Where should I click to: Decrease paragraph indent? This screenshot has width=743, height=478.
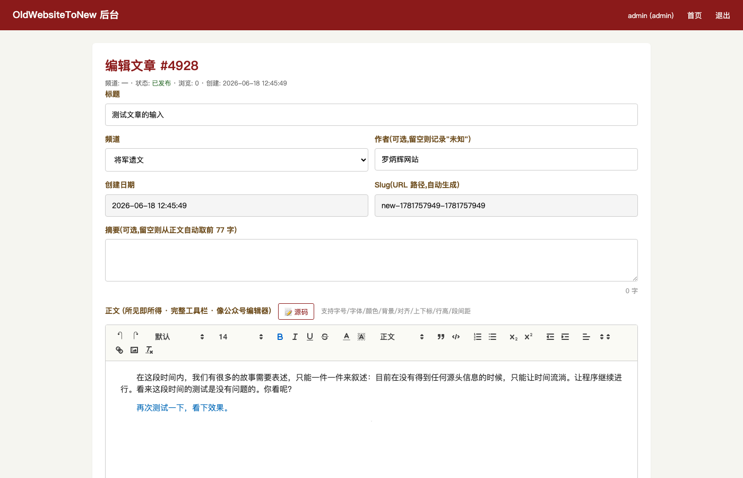tap(550, 337)
